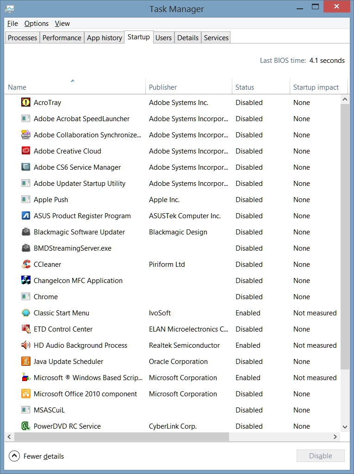Viewport: 354px width, 474px height.
Task: Click the Task Manager title bar icon
Action: (10, 9)
